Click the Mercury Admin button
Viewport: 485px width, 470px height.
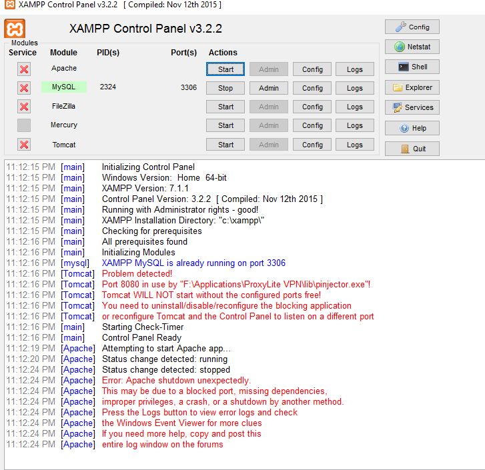pyautogui.click(x=269, y=125)
